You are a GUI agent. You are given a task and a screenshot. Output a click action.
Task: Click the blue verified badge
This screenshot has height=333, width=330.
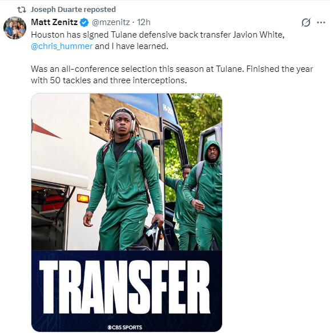tap(84, 22)
